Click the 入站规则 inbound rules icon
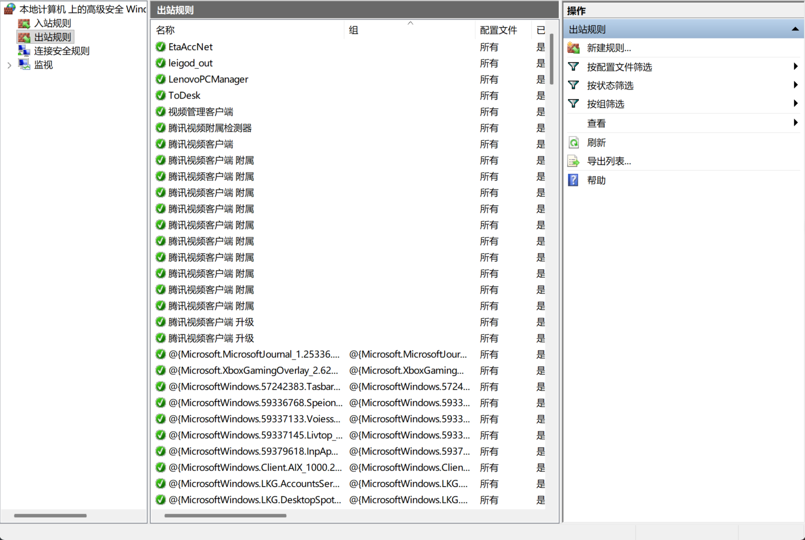 (x=24, y=23)
